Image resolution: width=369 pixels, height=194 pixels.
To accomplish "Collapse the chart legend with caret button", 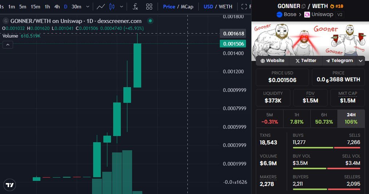I will pyautogui.click(x=8, y=44).
